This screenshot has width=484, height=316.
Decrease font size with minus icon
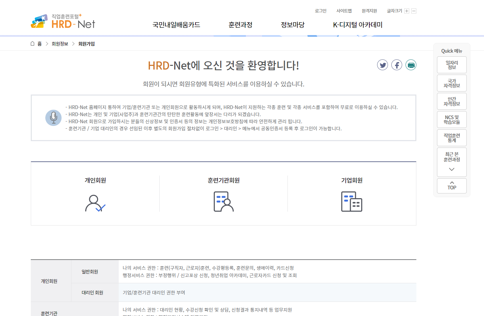click(414, 11)
